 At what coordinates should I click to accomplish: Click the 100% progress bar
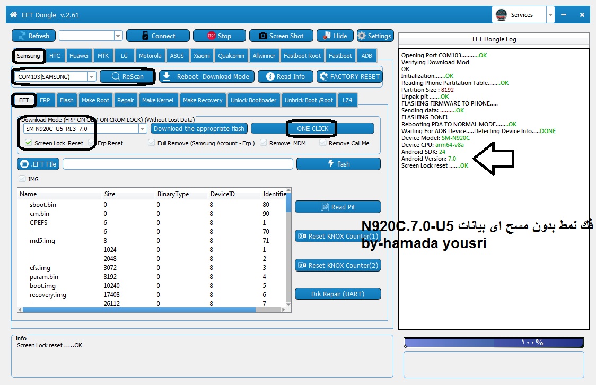pos(494,343)
